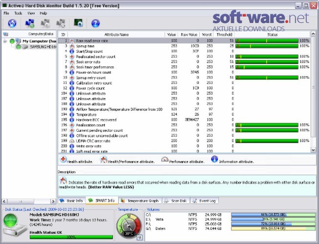Select the Airflow Temperature attribute row

[x=184, y=109]
